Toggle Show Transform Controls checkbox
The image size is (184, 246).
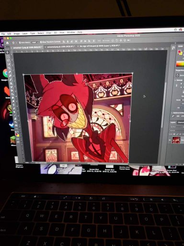click(41, 42)
